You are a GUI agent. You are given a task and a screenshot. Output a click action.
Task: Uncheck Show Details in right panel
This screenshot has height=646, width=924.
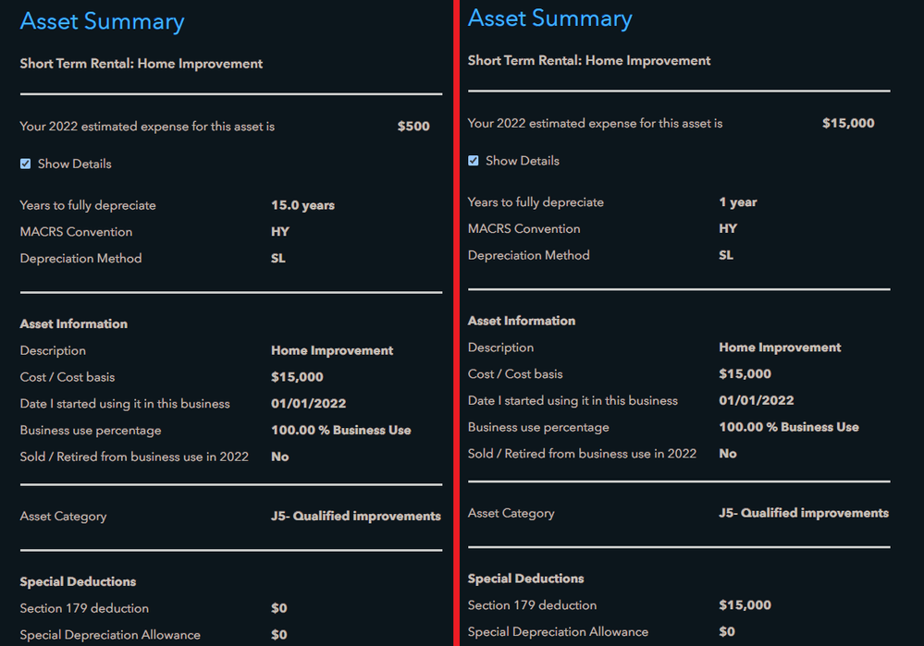pos(474,161)
